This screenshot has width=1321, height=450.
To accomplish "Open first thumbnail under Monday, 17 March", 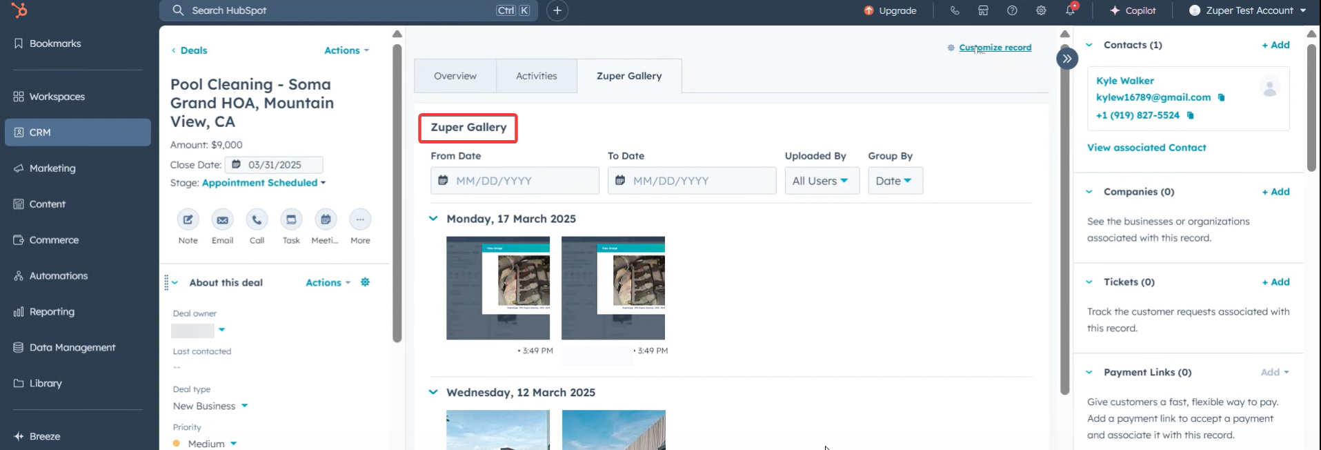I will (x=498, y=288).
